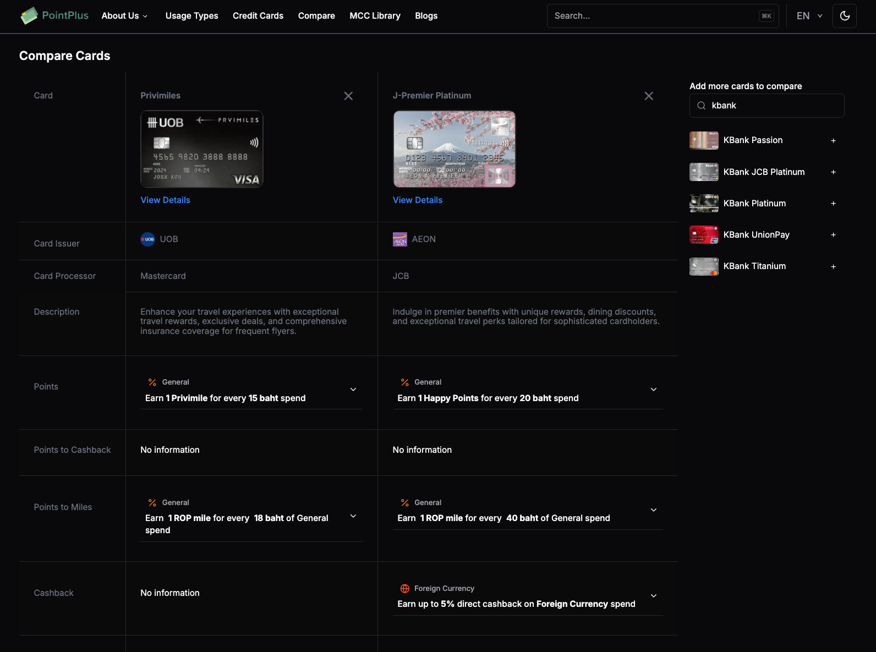Click the percent icon in J-Premier Points to Miles

[405, 503]
